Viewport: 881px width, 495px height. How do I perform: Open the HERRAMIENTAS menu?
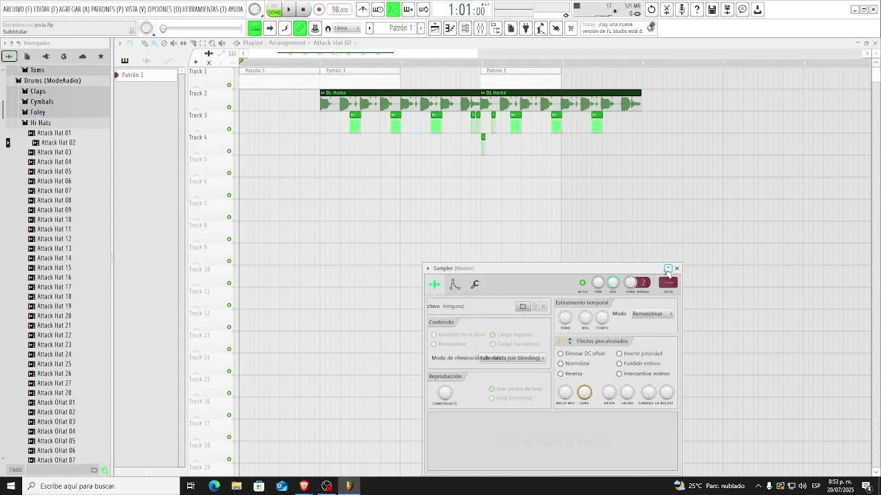(204, 10)
